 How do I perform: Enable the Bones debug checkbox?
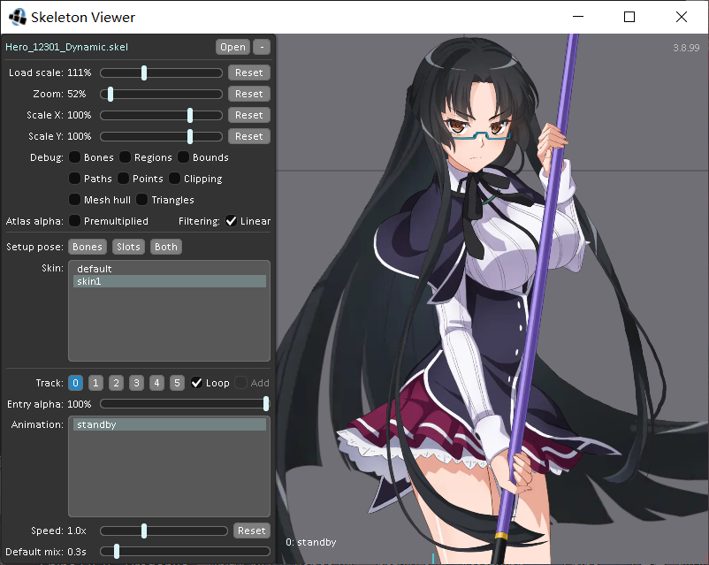[x=74, y=157]
